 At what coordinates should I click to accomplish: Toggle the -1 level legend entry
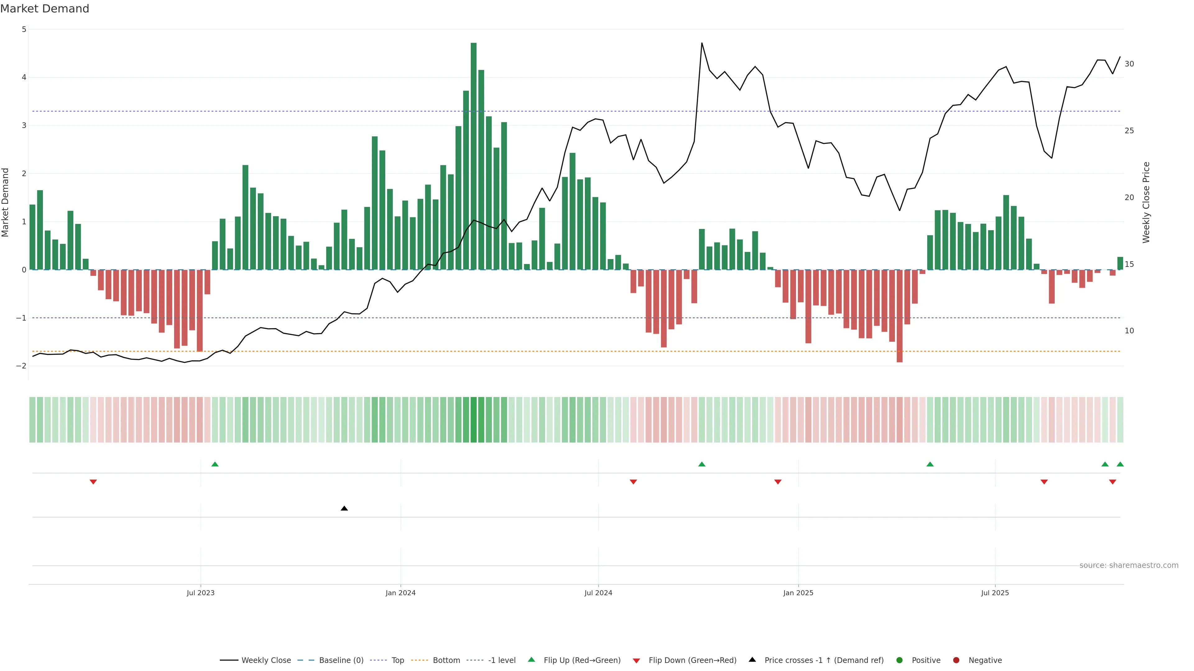[502, 660]
